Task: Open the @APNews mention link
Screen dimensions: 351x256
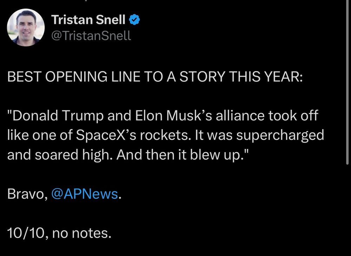Action: coord(85,193)
